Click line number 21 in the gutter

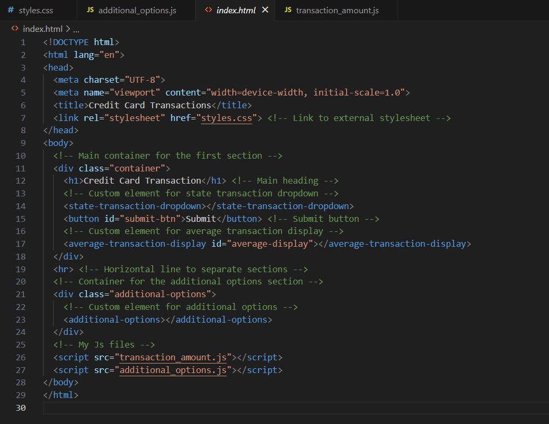click(21, 294)
